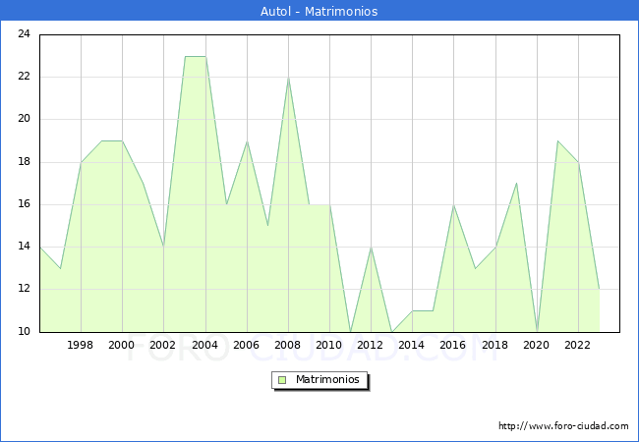Click the x-axis label 2020
Image resolution: width=639 pixels, height=442 pixels.
click(x=537, y=345)
